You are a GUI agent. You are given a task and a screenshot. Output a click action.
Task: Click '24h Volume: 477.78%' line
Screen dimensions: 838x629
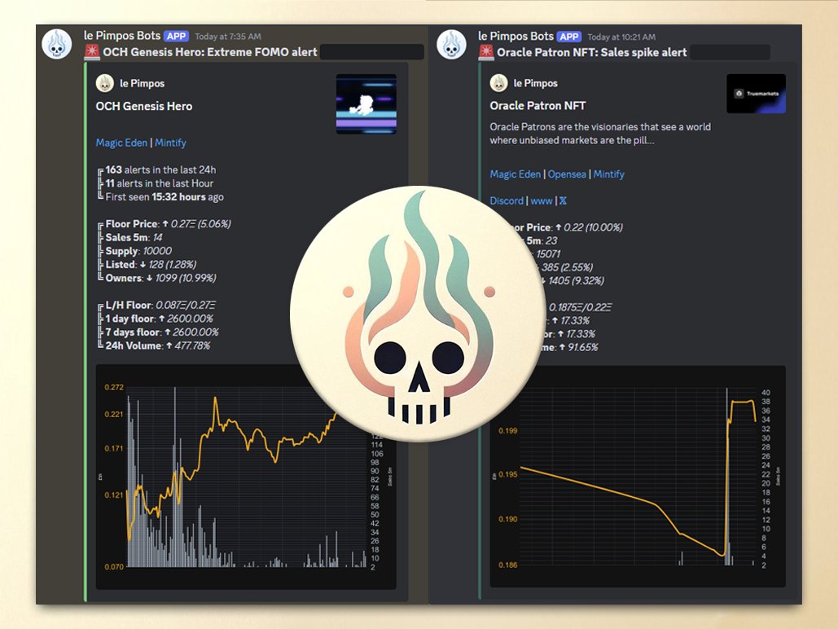pyautogui.click(x=158, y=345)
